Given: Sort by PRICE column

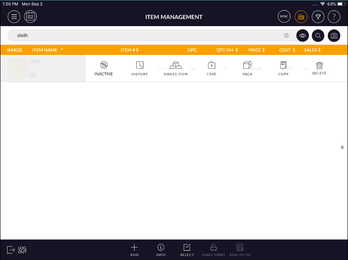Looking at the screenshot, I should [257, 50].
